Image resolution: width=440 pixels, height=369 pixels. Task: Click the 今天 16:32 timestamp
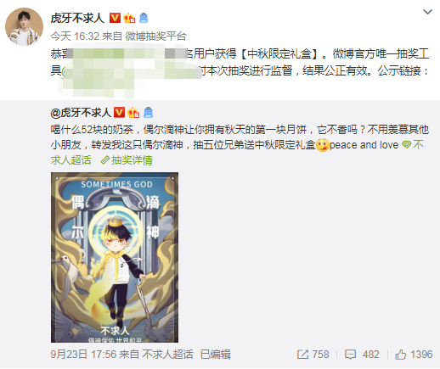click(x=75, y=36)
